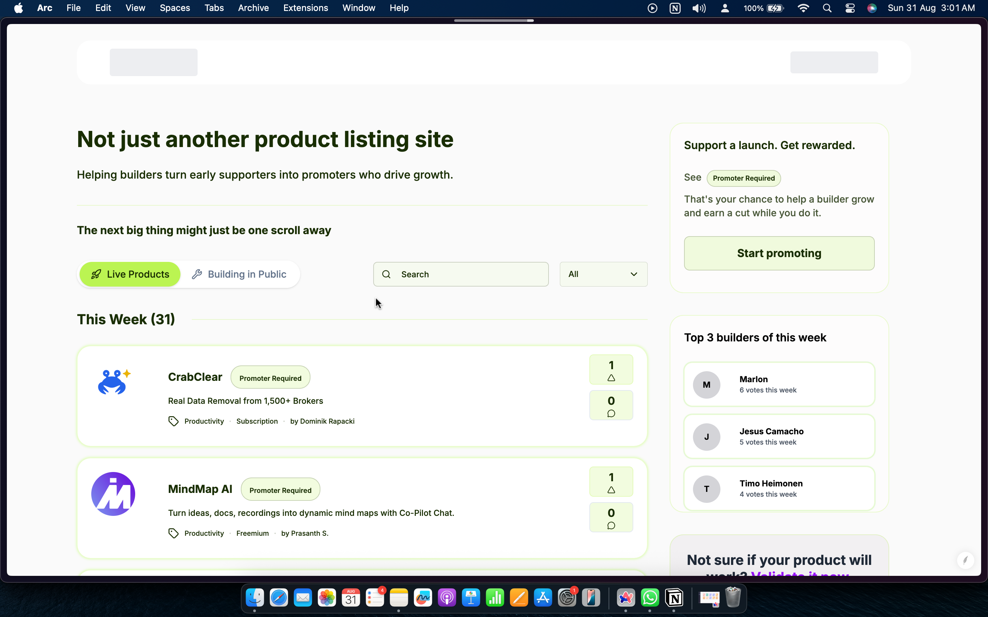
Task: Upvote the MindMap AI product
Action: (x=611, y=482)
